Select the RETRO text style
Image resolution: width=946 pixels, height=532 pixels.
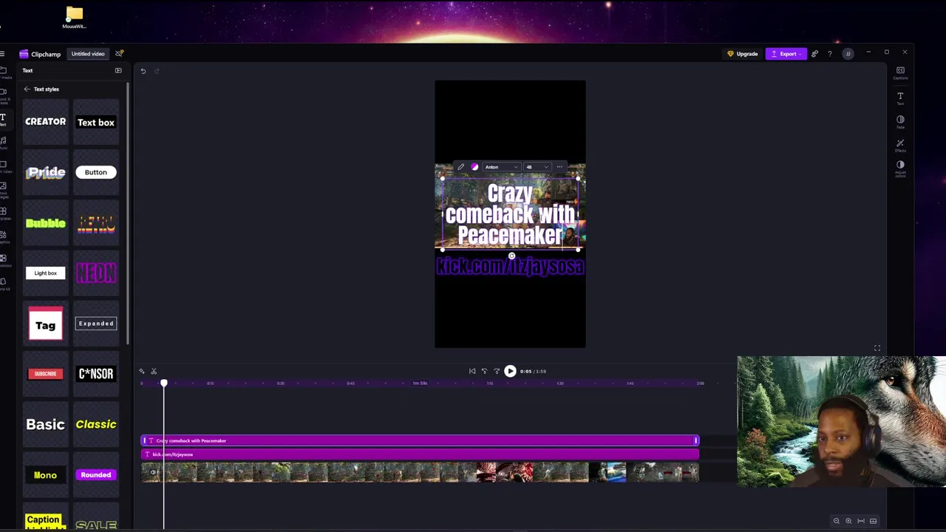[x=96, y=222]
